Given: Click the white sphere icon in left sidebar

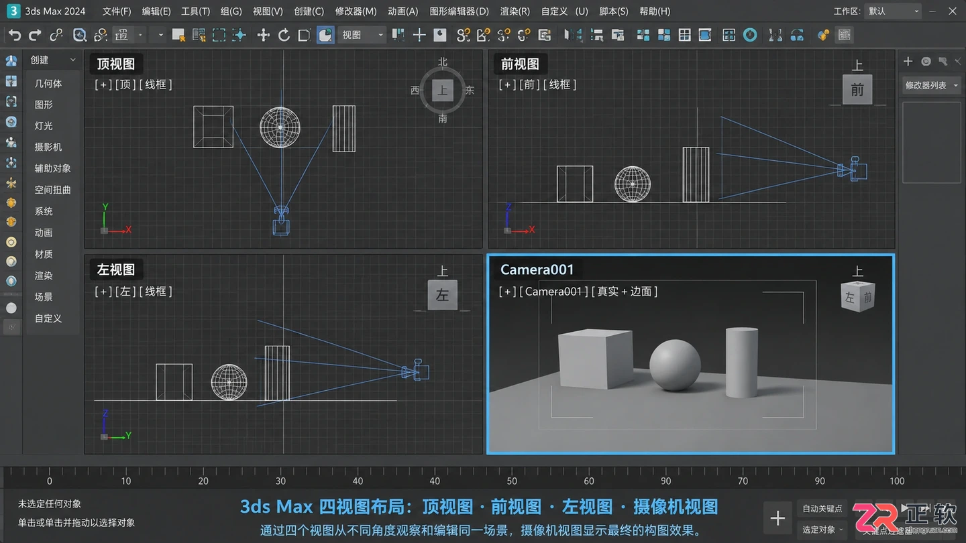Looking at the screenshot, I should [x=11, y=308].
